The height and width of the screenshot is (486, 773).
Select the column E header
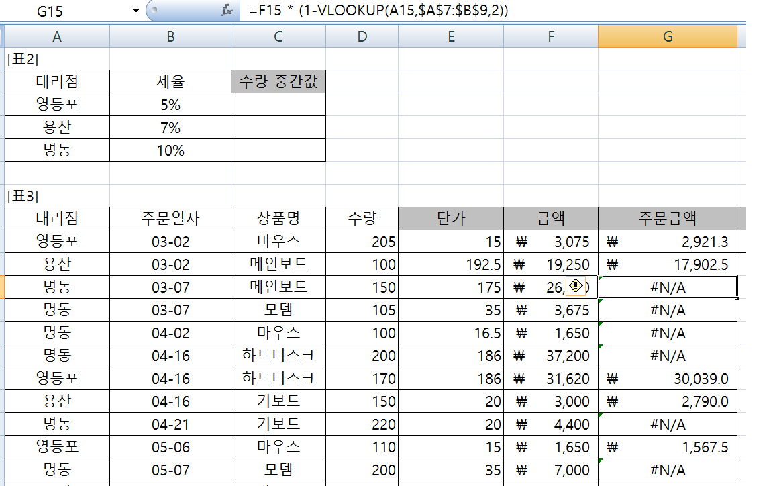[x=450, y=37]
